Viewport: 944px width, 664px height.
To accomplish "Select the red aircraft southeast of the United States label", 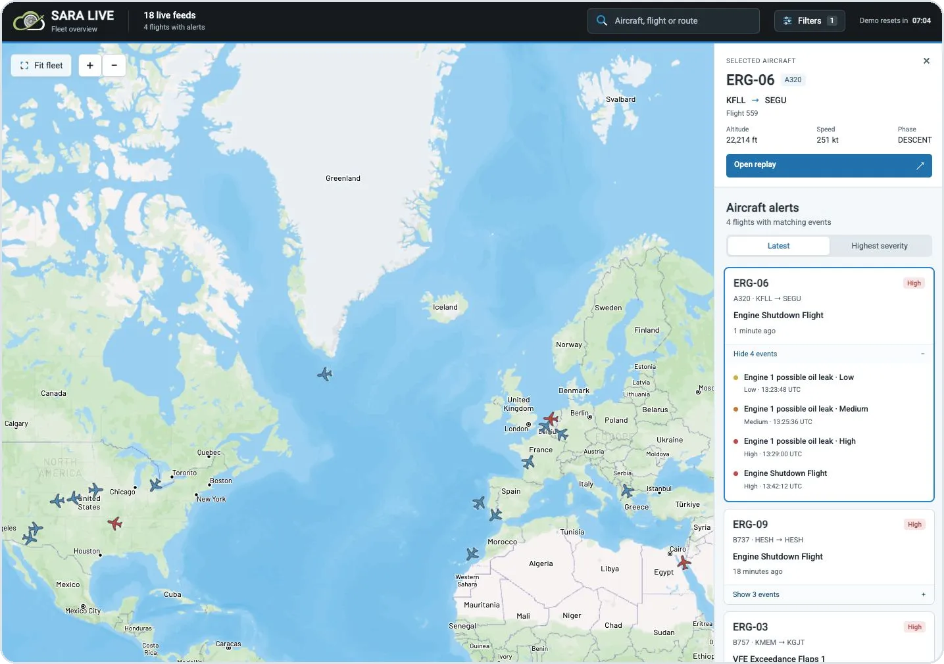I will point(115,523).
